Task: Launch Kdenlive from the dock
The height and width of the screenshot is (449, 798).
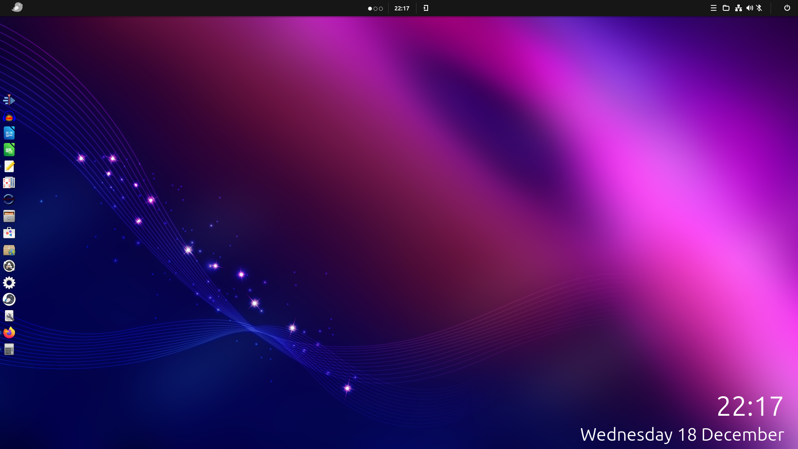Action: (x=9, y=100)
